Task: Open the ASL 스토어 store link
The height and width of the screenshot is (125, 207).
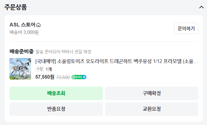Action: pos(22,25)
